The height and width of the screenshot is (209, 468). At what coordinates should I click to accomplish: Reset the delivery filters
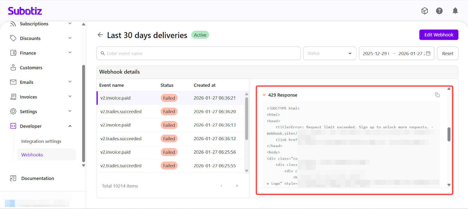pos(447,54)
